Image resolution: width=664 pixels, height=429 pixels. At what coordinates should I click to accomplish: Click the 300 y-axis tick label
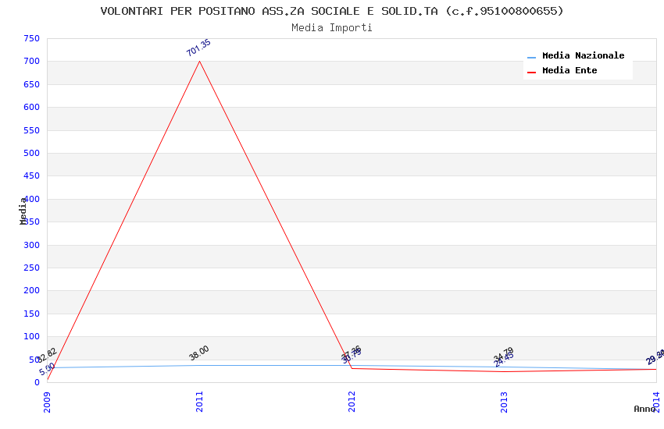[x=32, y=245]
